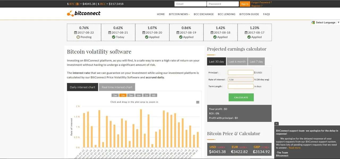Set chart range to 6m

point(139,95)
